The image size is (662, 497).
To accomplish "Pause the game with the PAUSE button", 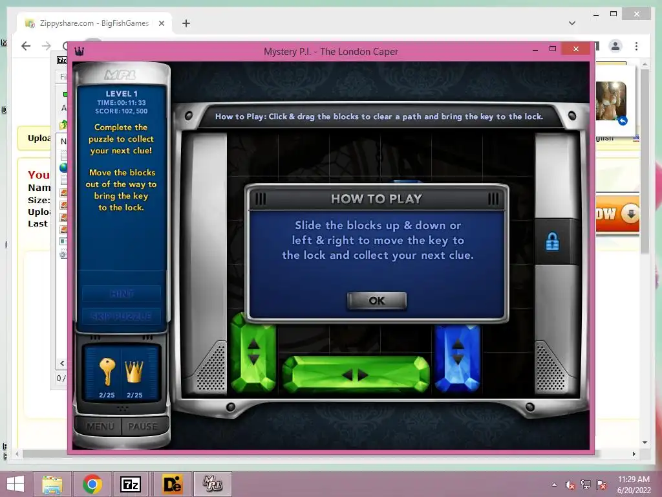I will pos(143,426).
